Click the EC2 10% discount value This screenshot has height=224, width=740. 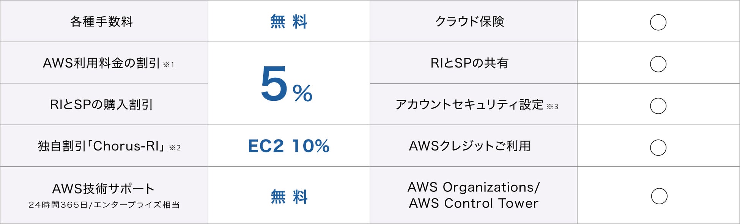coord(289,146)
